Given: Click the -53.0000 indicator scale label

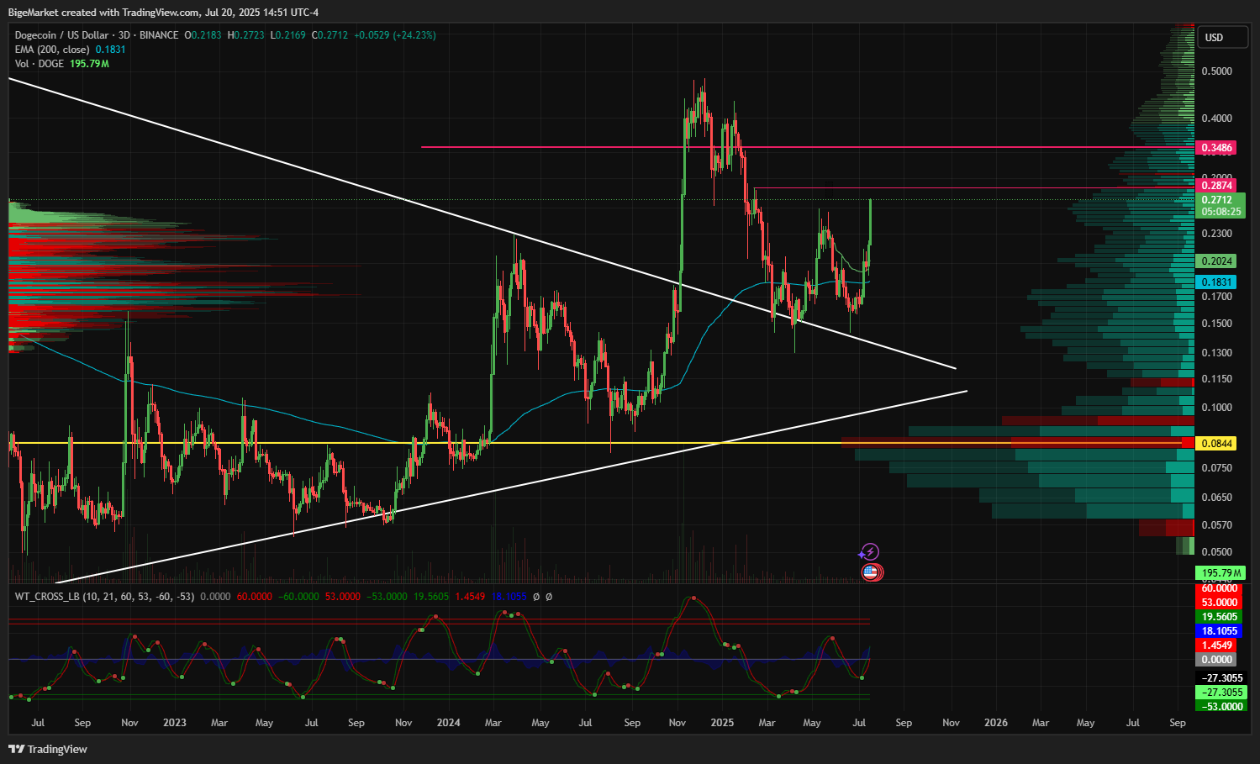Looking at the screenshot, I should [x=1220, y=707].
